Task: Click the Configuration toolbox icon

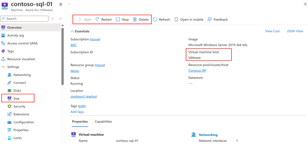Action: (x=9, y=122)
